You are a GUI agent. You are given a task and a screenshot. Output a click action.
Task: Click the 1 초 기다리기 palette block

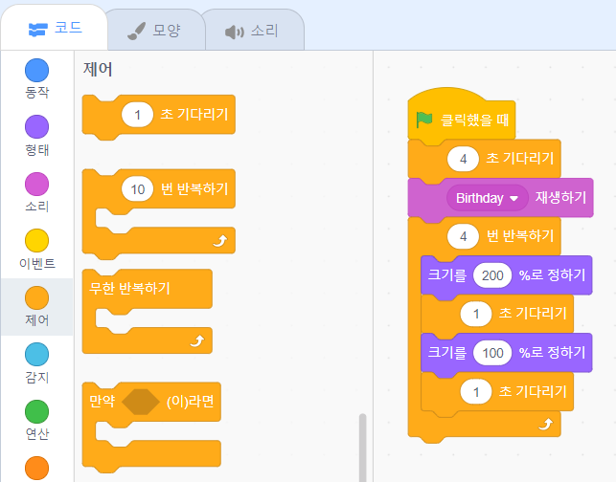pos(159,117)
